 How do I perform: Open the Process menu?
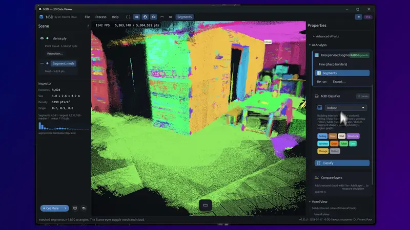coord(100,17)
